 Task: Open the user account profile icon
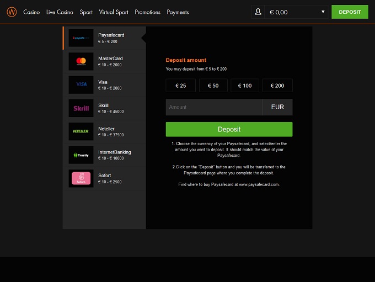click(258, 12)
